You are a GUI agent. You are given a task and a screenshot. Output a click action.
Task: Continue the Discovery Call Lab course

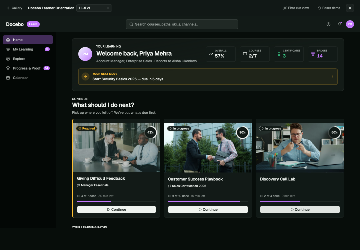[300, 209]
